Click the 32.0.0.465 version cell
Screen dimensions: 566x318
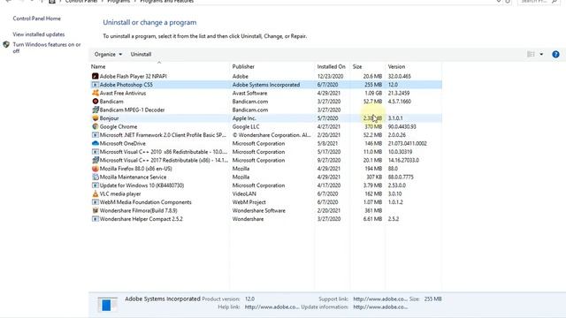click(399, 76)
